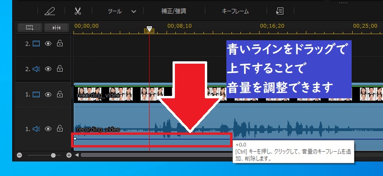
Task: Lock video track 1
Action: tap(59, 94)
